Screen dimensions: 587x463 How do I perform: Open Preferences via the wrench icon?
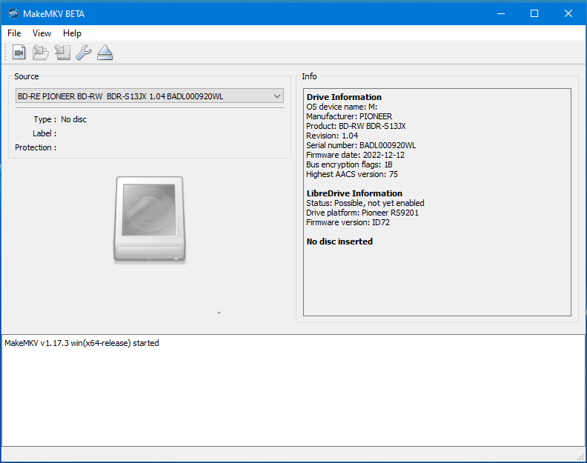[x=84, y=53]
